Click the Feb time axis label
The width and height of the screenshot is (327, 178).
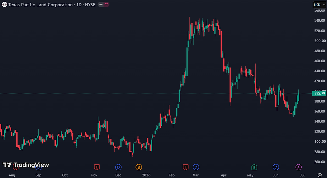172,175
